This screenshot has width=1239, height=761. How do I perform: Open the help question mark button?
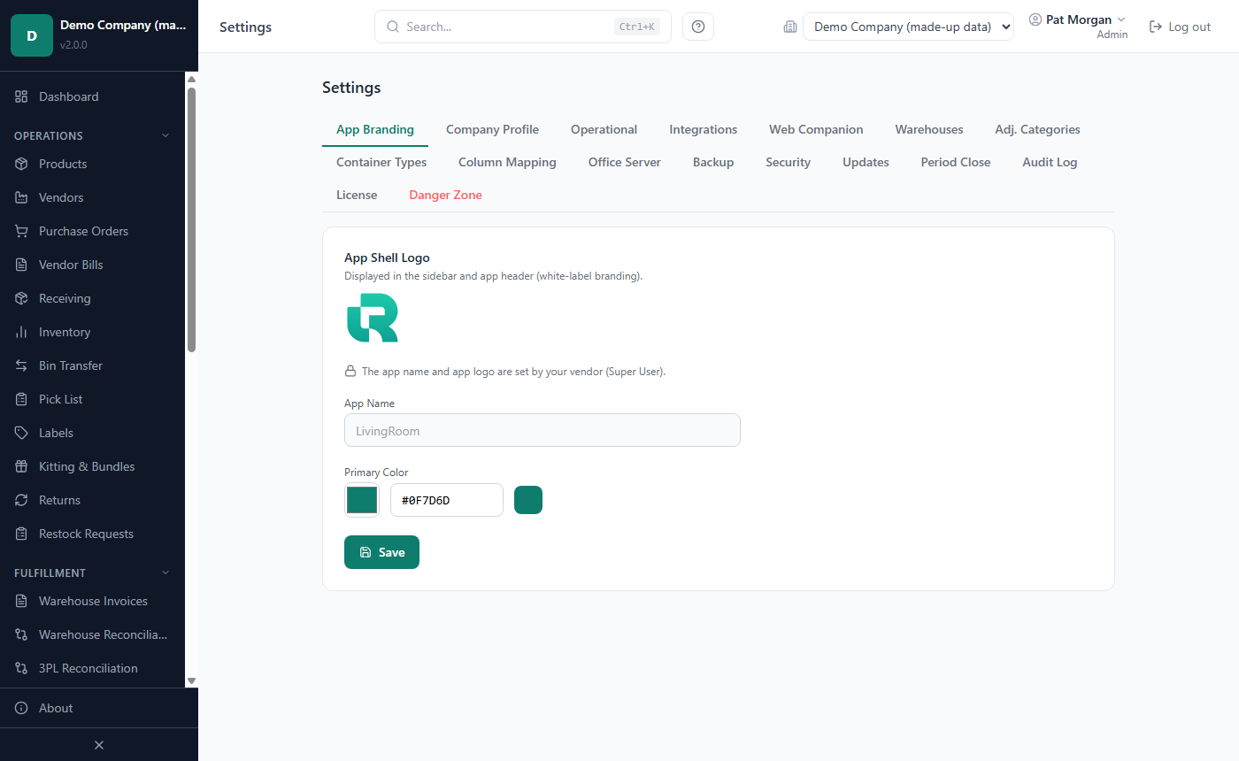[x=698, y=27]
